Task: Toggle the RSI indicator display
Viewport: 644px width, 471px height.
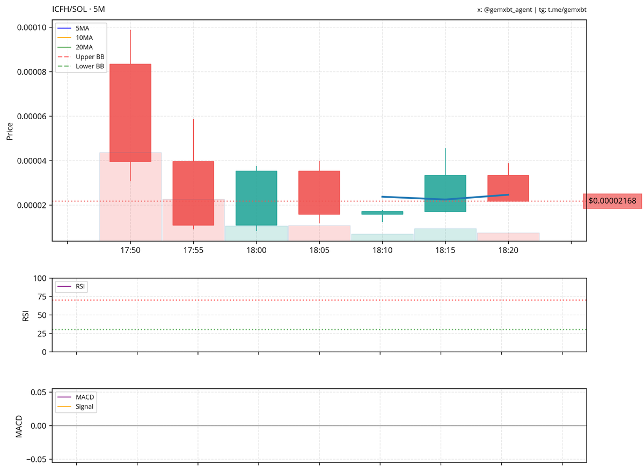Action: pyautogui.click(x=74, y=286)
